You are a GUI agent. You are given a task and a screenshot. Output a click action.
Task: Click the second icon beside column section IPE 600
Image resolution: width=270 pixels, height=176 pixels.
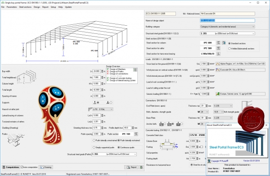click(224, 43)
